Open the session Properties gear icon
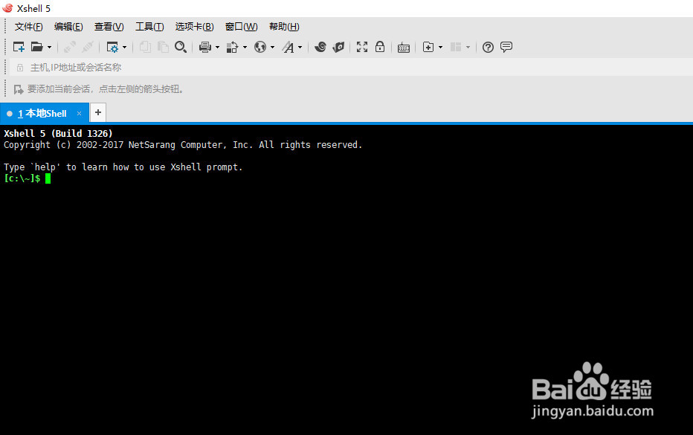Screen dimensions: 693x435 pyautogui.click(x=112, y=47)
